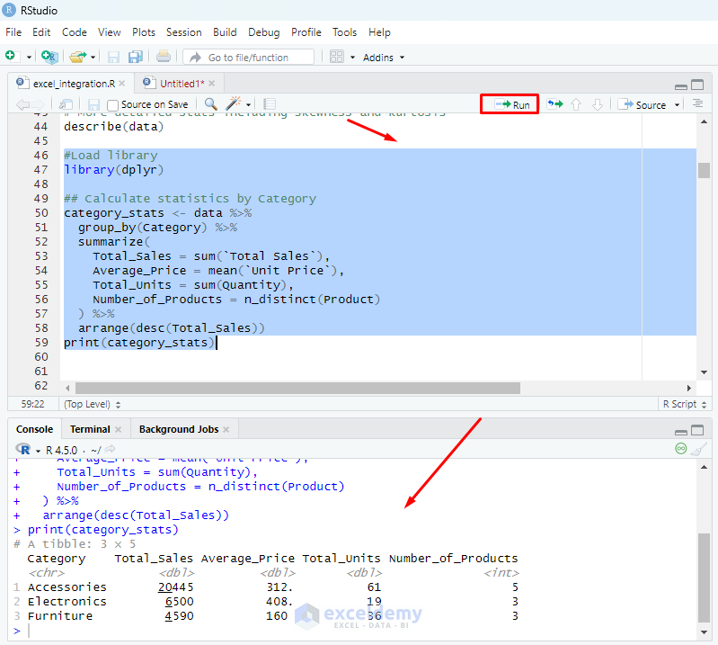Viewport: 718px width, 645px height.
Task: Click the New File icon
Action: (x=10, y=56)
